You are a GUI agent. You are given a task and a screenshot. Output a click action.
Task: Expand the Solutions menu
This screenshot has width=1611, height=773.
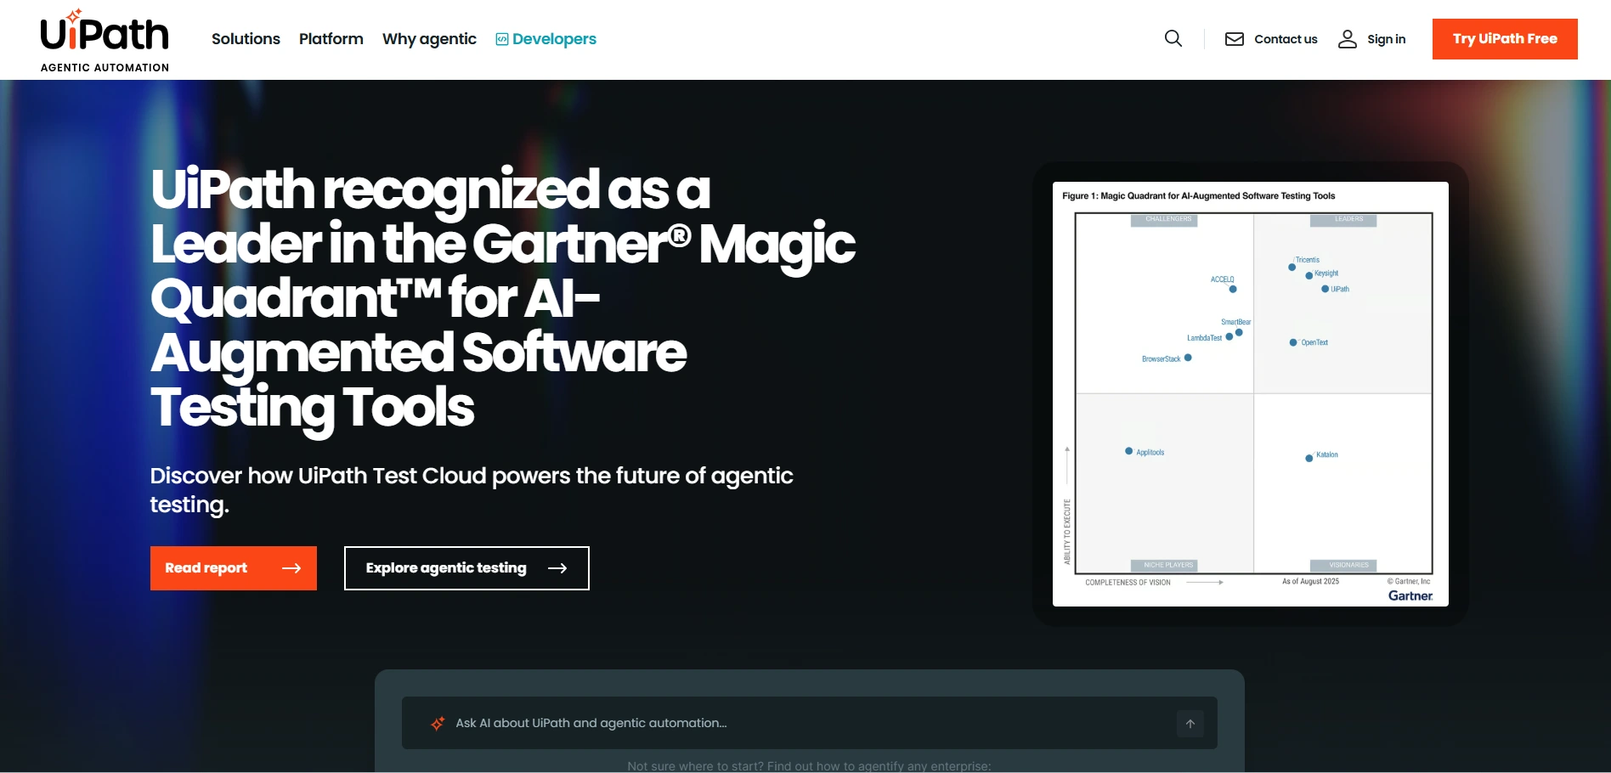[x=246, y=39]
